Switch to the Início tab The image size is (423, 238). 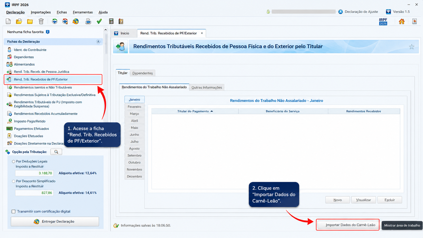pos(124,33)
